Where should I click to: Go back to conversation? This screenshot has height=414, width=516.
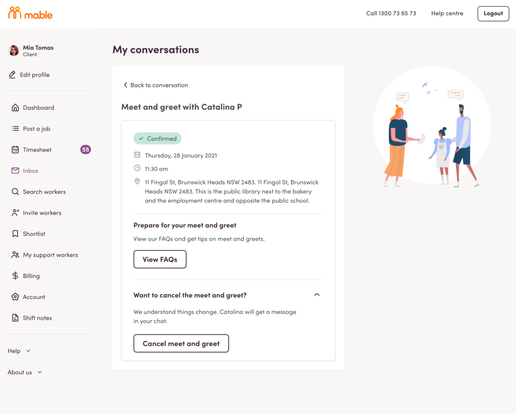(x=155, y=85)
